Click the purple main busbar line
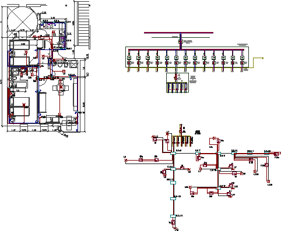This screenshot has width=281, height=231. (178, 33)
